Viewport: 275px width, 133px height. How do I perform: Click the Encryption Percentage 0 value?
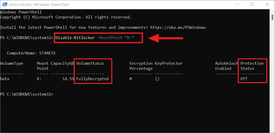pos(131,79)
